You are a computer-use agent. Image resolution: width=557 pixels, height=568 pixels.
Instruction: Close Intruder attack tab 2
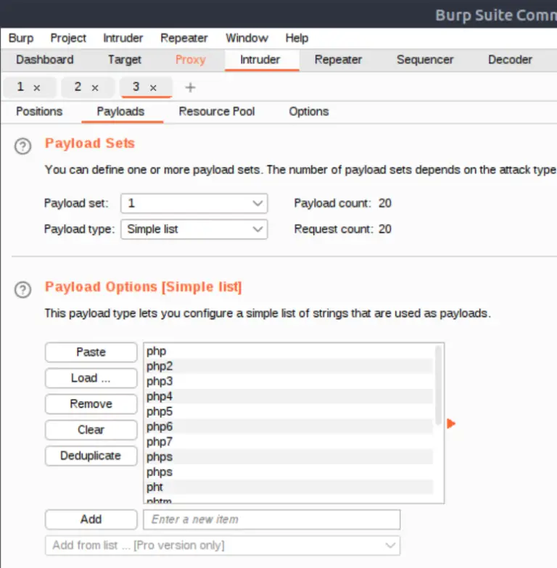point(95,88)
